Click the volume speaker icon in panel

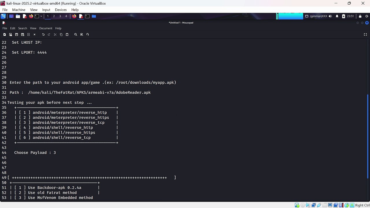(x=330, y=16)
